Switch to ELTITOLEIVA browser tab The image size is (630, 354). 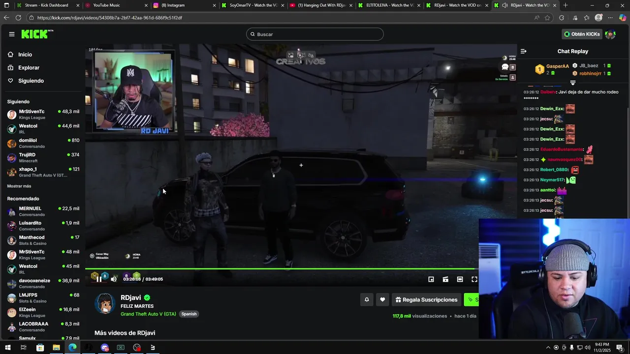click(x=389, y=5)
